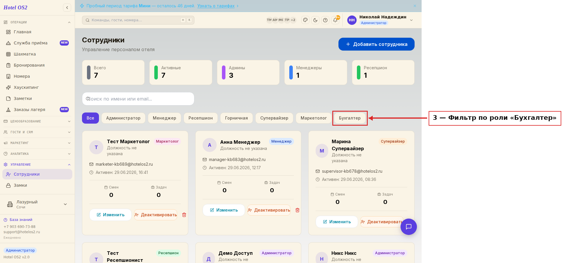Open the help question-mark icon
Image resolution: width=568 pixels, height=263 pixels.
pos(325,20)
